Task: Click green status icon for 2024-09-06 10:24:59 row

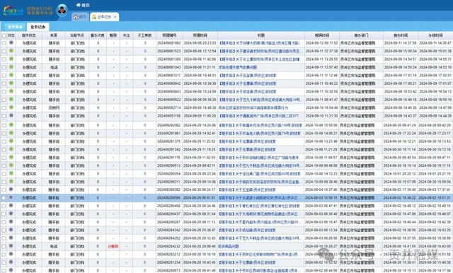Action: tap(11, 91)
